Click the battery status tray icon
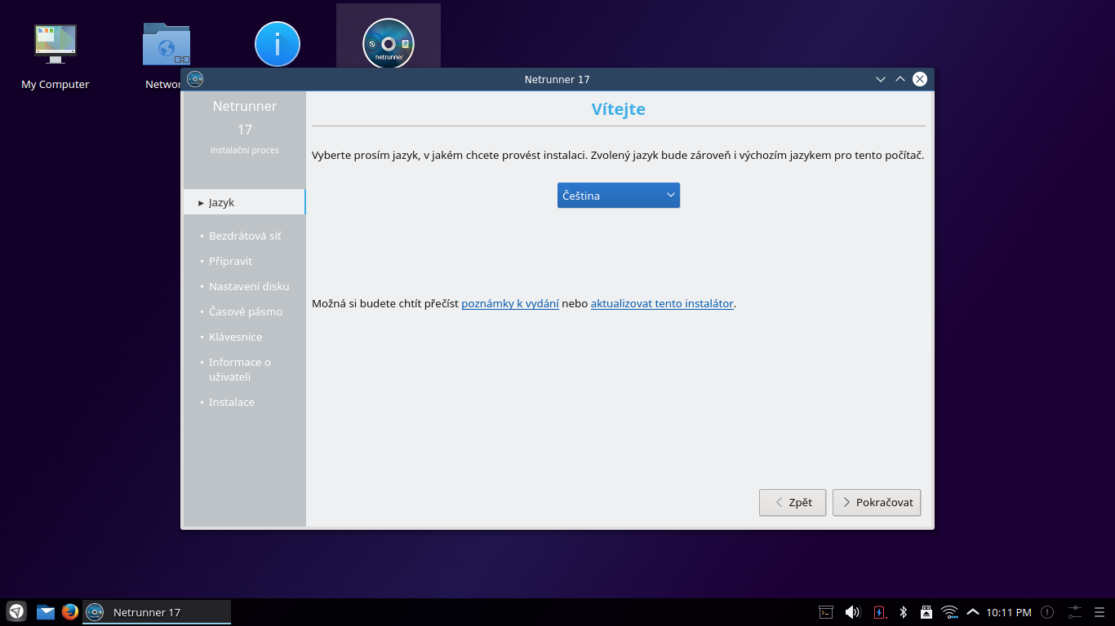Screen dimensions: 1115x626 pos(879,612)
